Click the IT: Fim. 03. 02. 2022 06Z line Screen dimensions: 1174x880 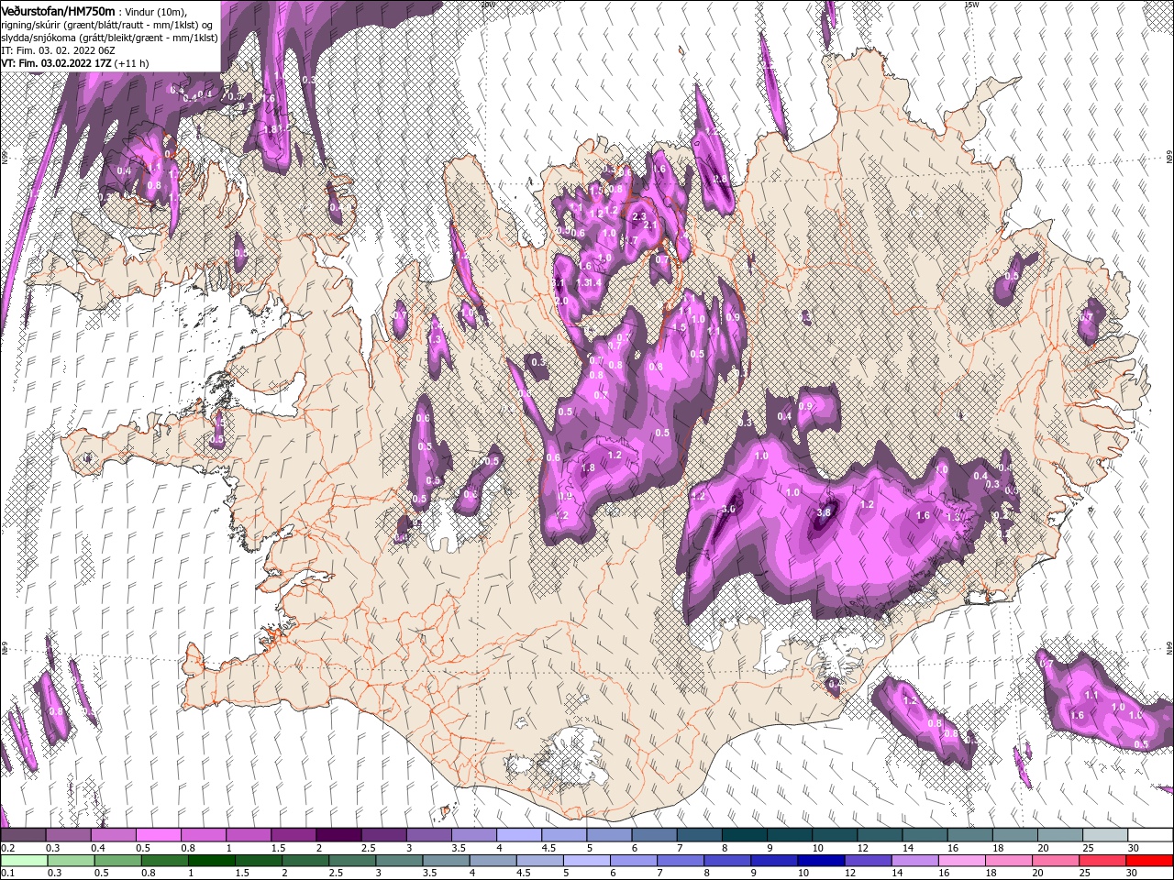coord(57,49)
